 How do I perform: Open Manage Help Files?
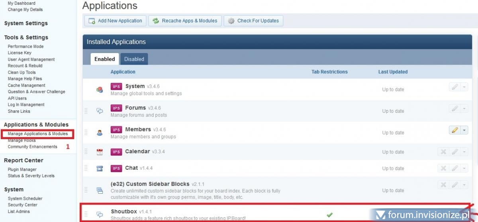pos(25,79)
